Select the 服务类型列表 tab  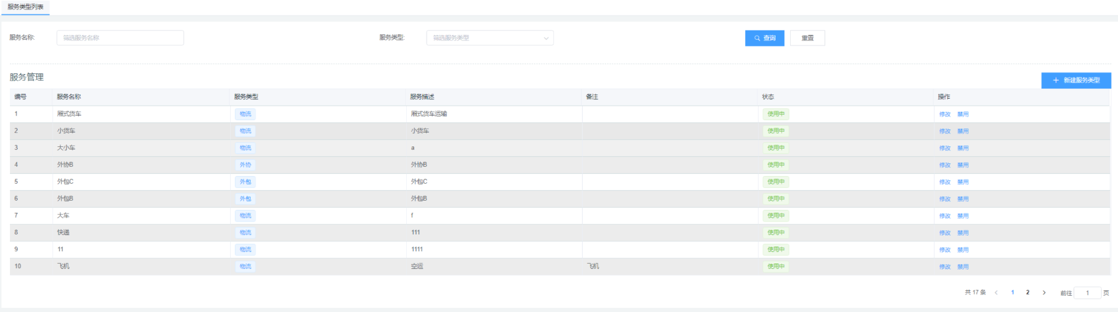[x=25, y=7]
